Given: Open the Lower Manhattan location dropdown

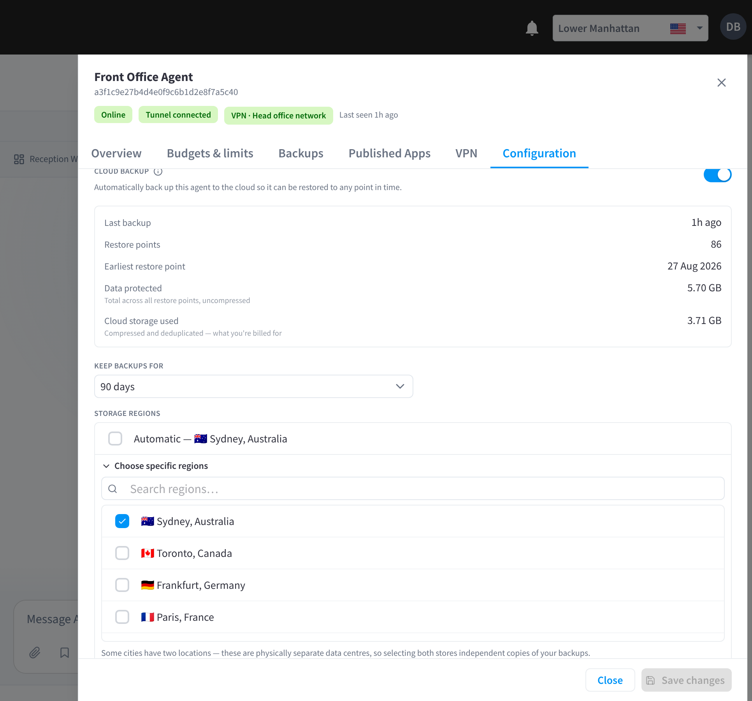Looking at the screenshot, I should (630, 28).
